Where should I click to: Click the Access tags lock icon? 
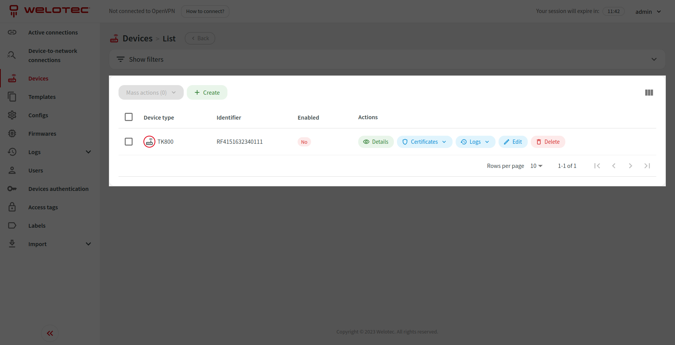click(12, 207)
